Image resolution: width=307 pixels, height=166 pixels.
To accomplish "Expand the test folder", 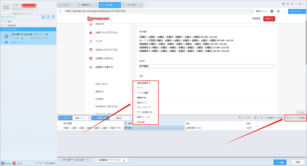I will point(2,21).
